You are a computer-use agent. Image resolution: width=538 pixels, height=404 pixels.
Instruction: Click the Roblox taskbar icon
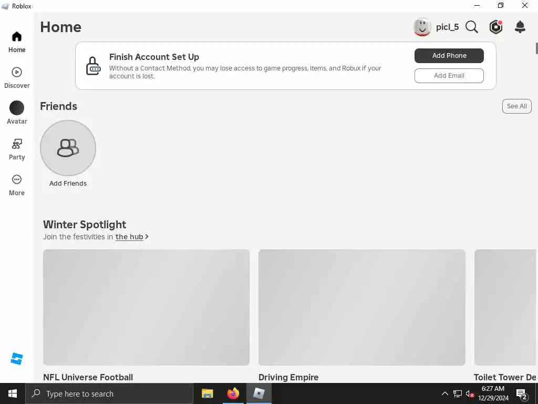click(259, 393)
